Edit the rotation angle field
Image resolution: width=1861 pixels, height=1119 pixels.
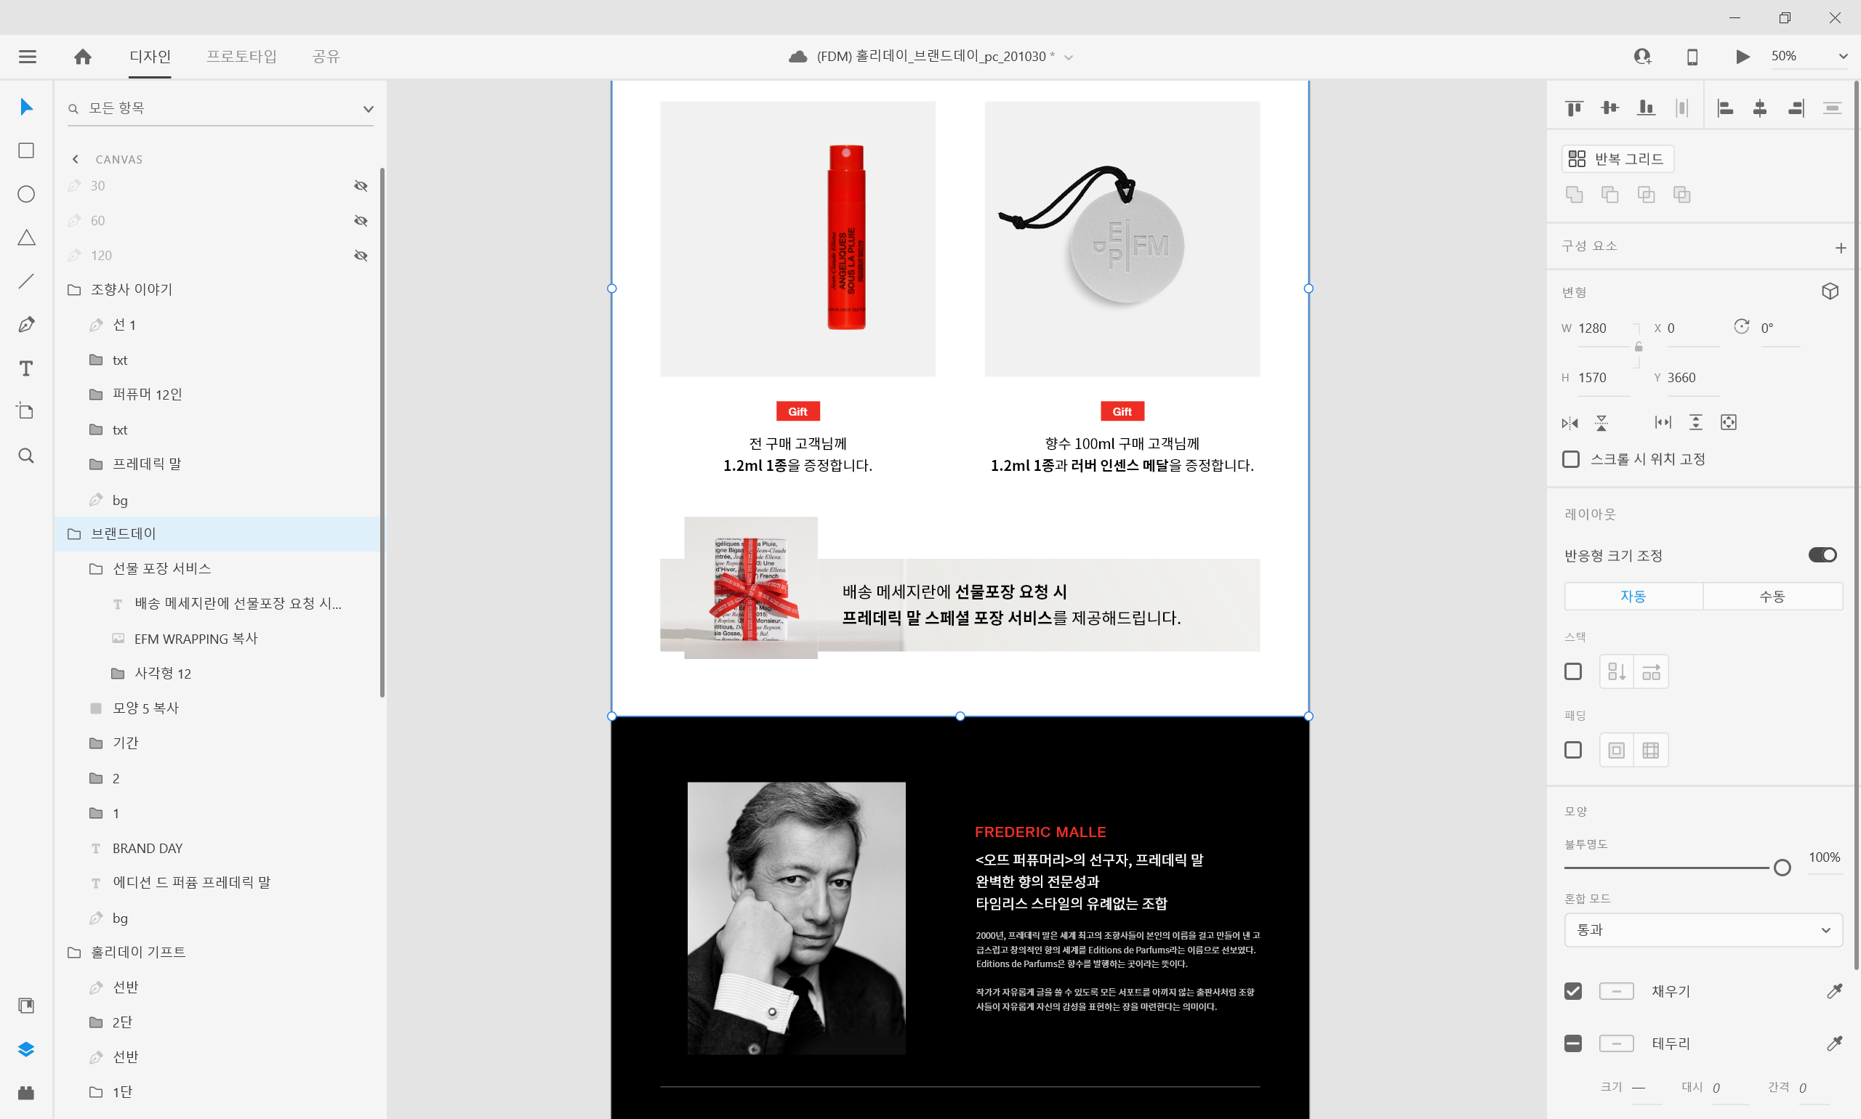pos(1780,328)
